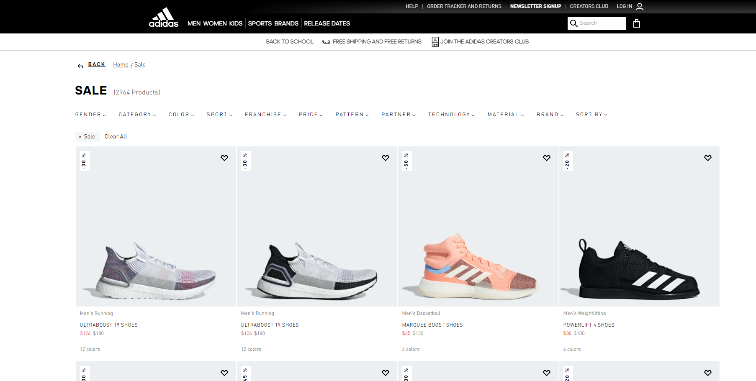Viewport: 756px width, 381px height.
Task: Open the Price filter dropdown
Action: (311, 115)
